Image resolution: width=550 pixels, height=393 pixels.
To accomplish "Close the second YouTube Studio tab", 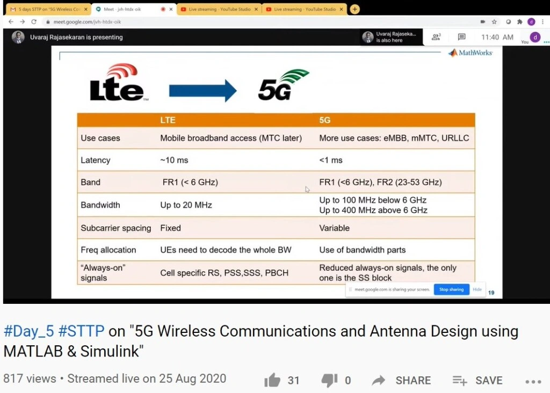I will [x=341, y=9].
